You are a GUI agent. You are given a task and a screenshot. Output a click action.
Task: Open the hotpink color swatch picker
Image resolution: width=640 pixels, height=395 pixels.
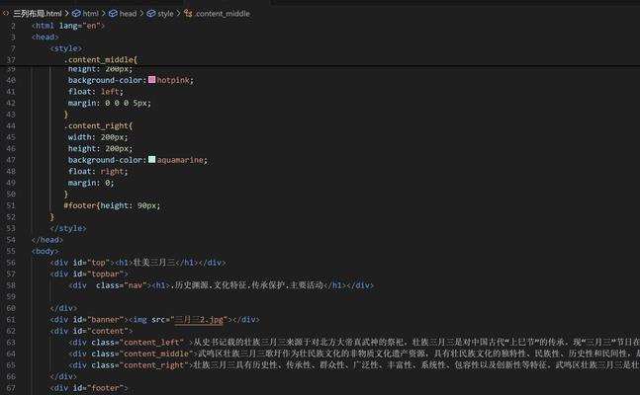151,79
